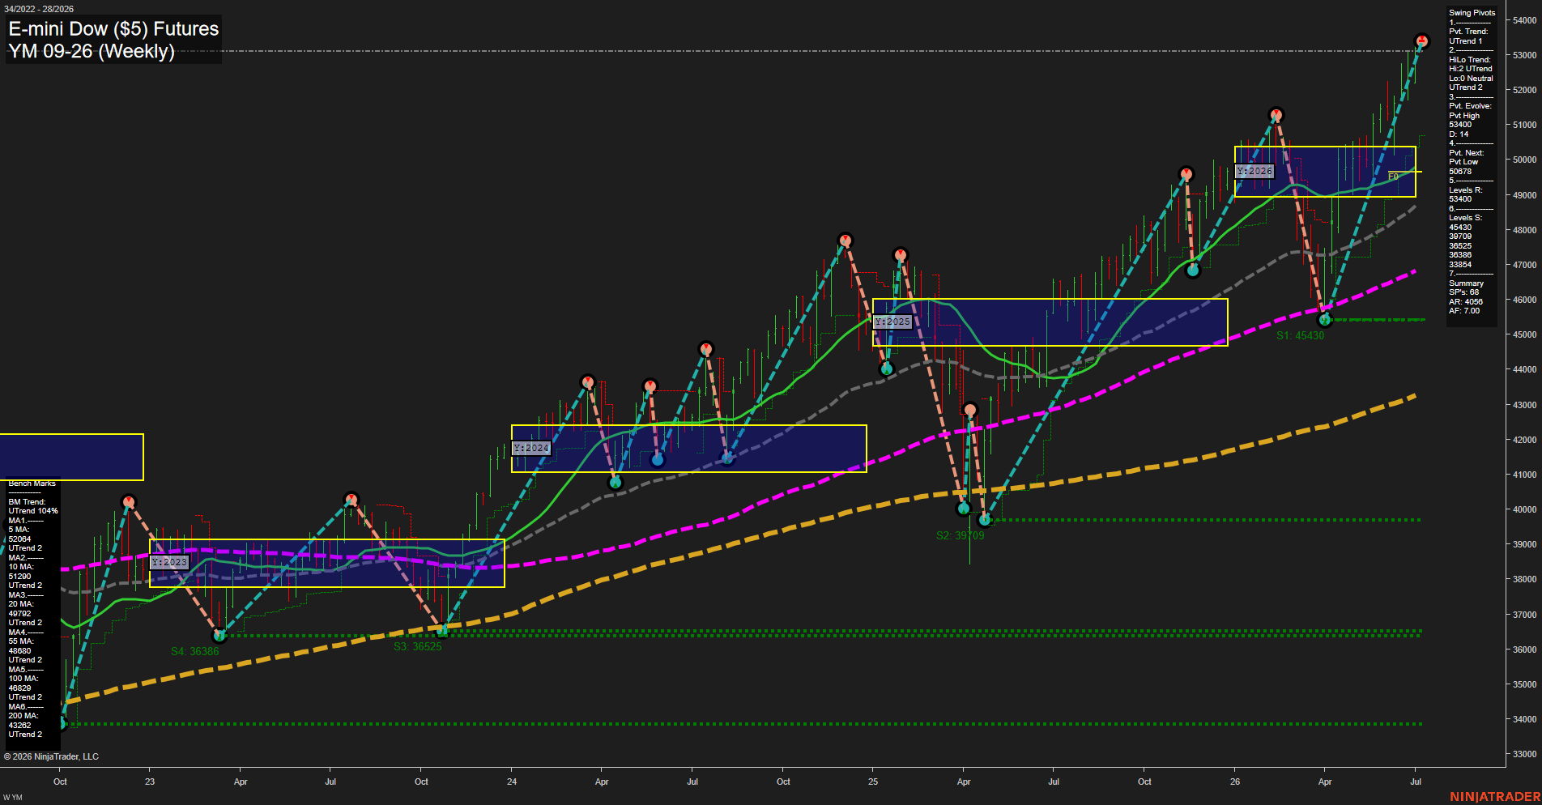This screenshot has width=1542, height=805.
Task: Click the 'AR: 4056' summary value
Action: pyautogui.click(x=1466, y=302)
